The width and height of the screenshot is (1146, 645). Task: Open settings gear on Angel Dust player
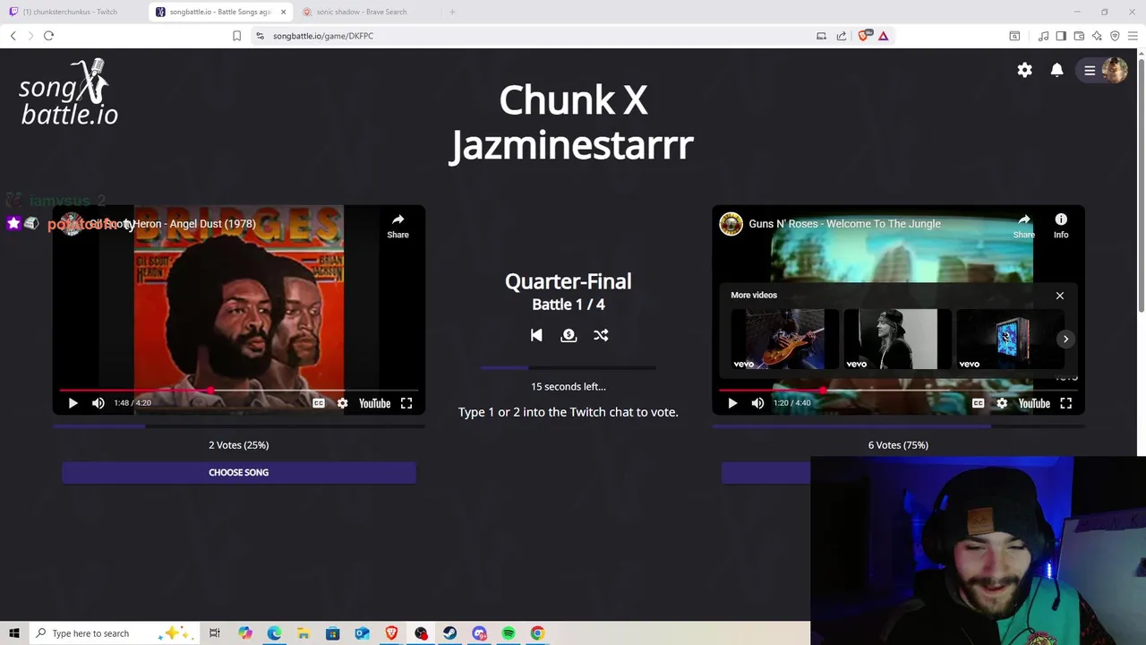[x=342, y=403]
